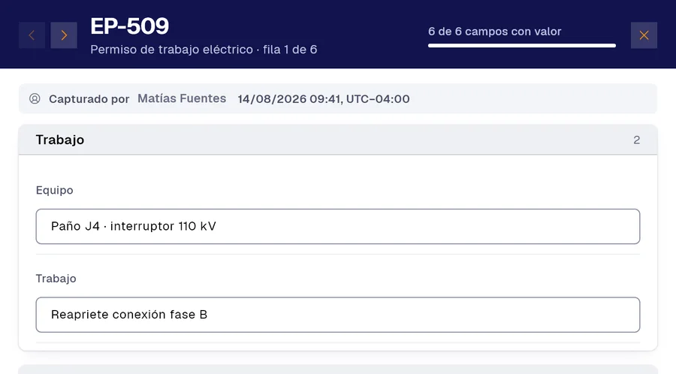Click the Capturado por info bar

[x=338, y=98]
